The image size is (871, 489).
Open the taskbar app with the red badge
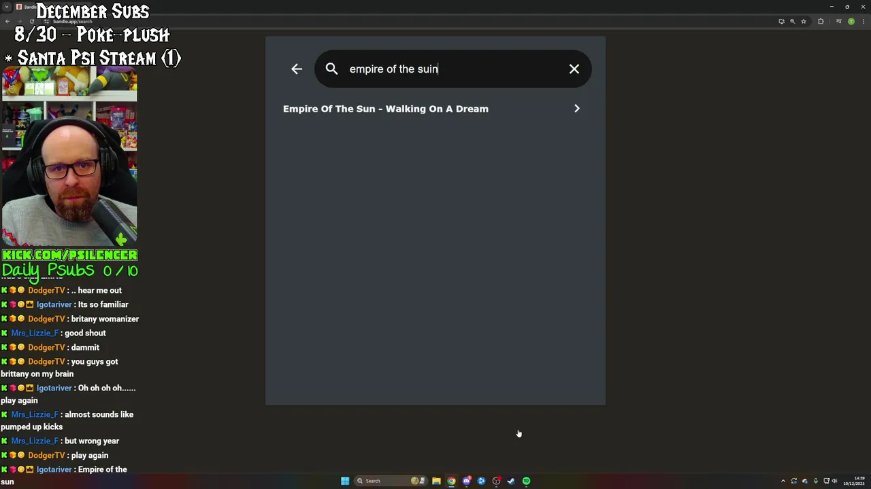[496, 481]
